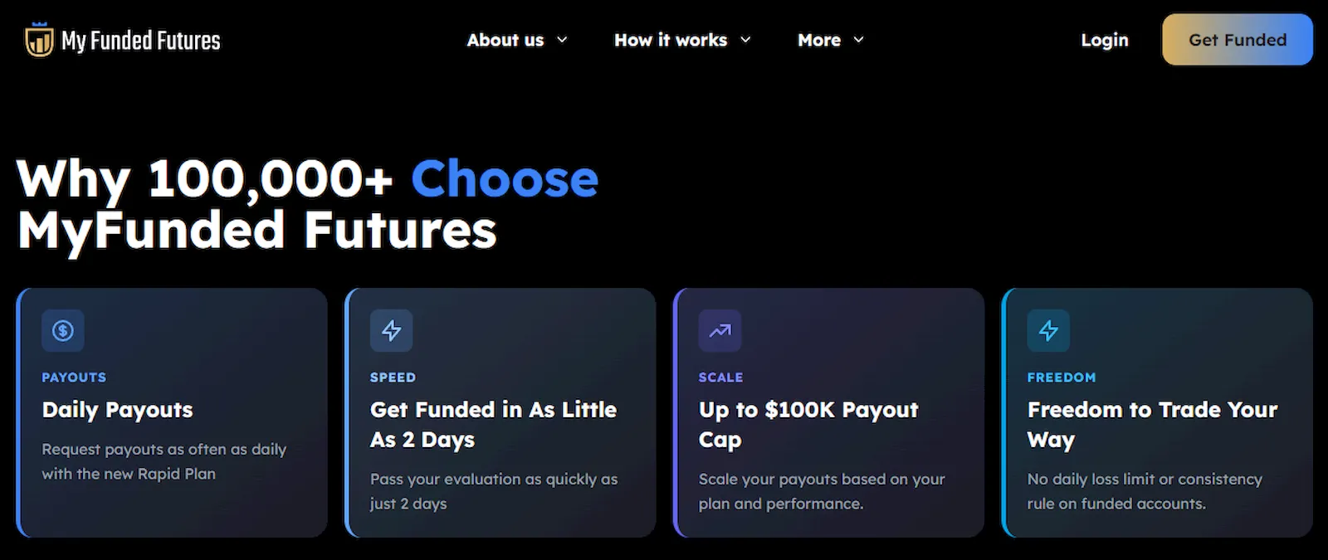Select the How it works navigation item
The width and height of the screenshot is (1328, 560).
pos(670,40)
